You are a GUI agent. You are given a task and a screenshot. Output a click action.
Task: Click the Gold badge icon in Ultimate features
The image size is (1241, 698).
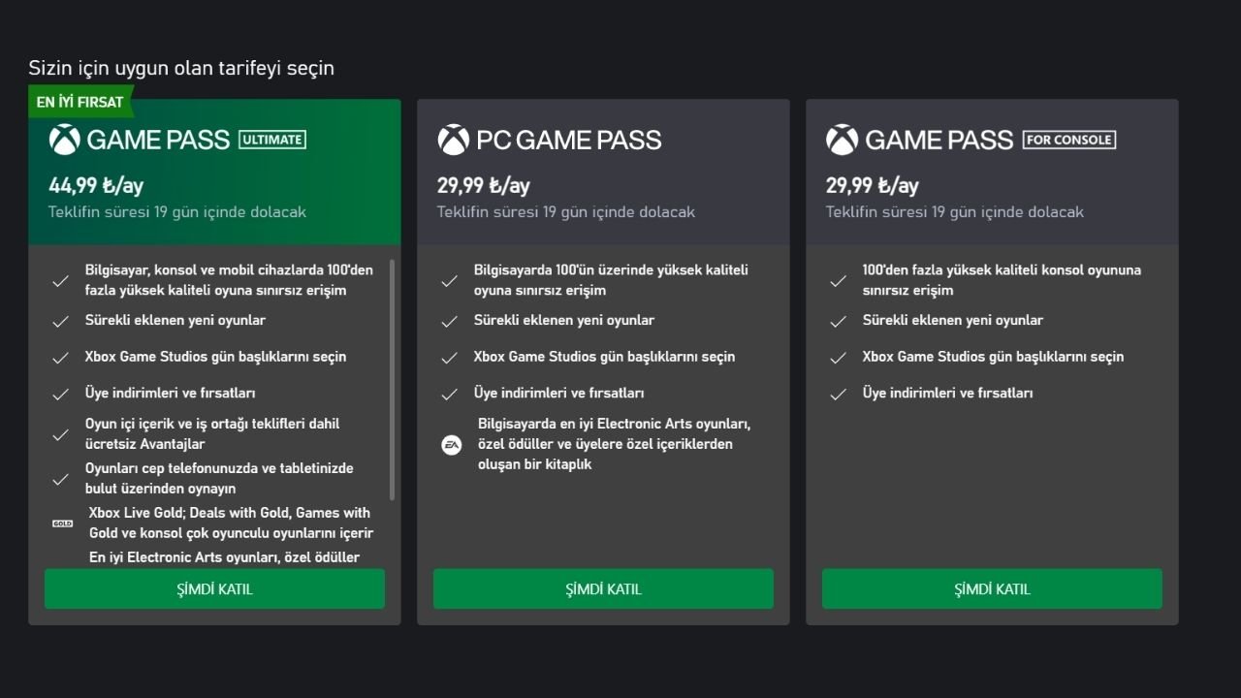(x=62, y=523)
